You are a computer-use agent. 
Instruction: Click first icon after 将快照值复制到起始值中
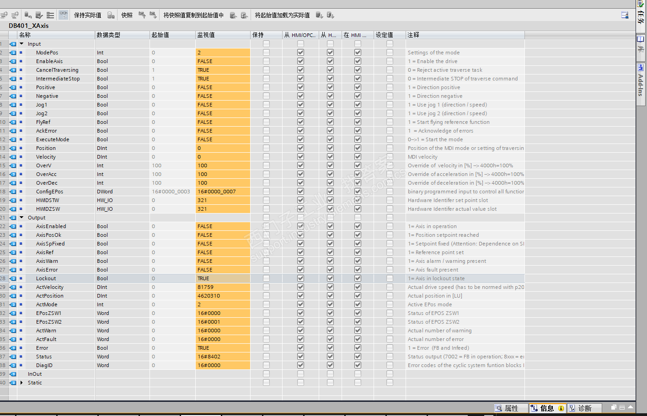pyautogui.click(x=233, y=15)
